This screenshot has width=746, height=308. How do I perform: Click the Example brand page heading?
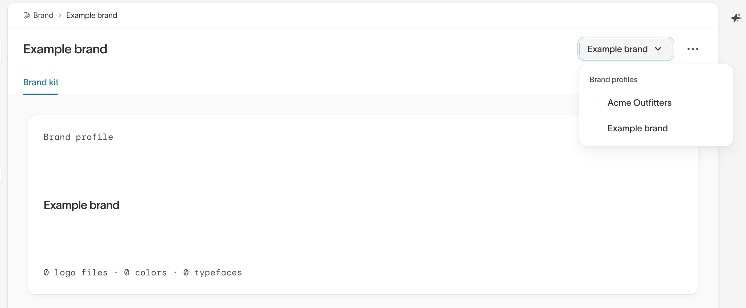pyautogui.click(x=65, y=49)
